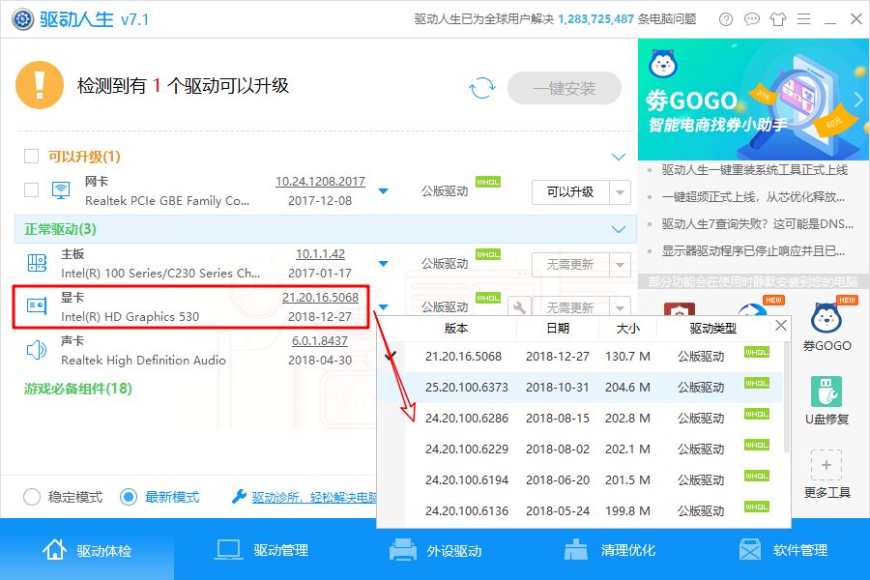Open the main menu hamburger icon

803,19
